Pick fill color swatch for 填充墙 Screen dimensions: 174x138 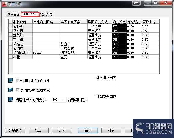point(119,31)
